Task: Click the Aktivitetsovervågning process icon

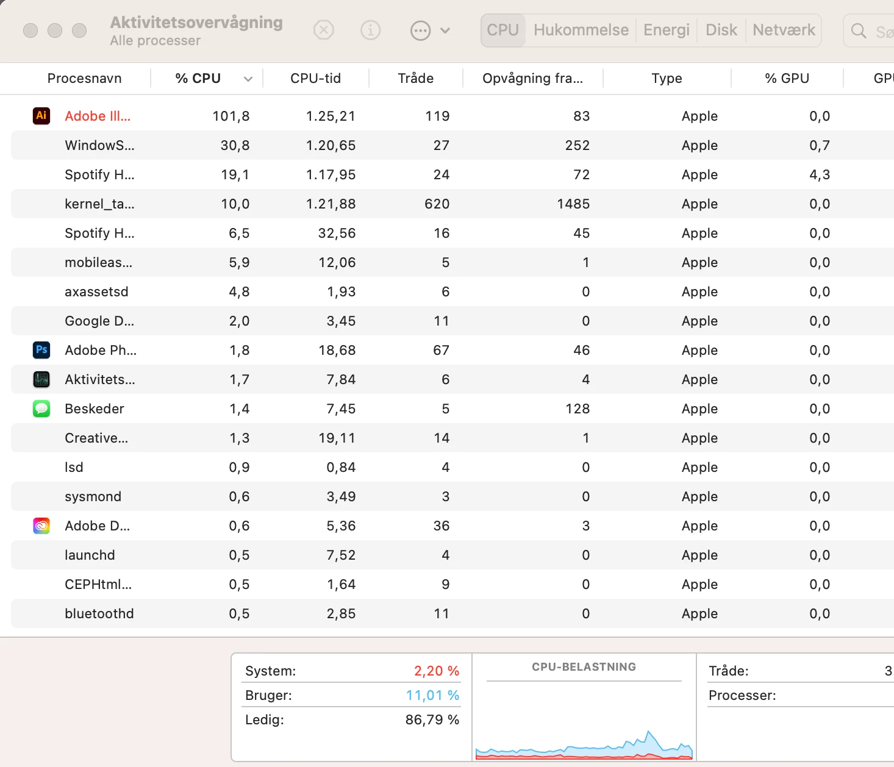Action: tap(41, 379)
